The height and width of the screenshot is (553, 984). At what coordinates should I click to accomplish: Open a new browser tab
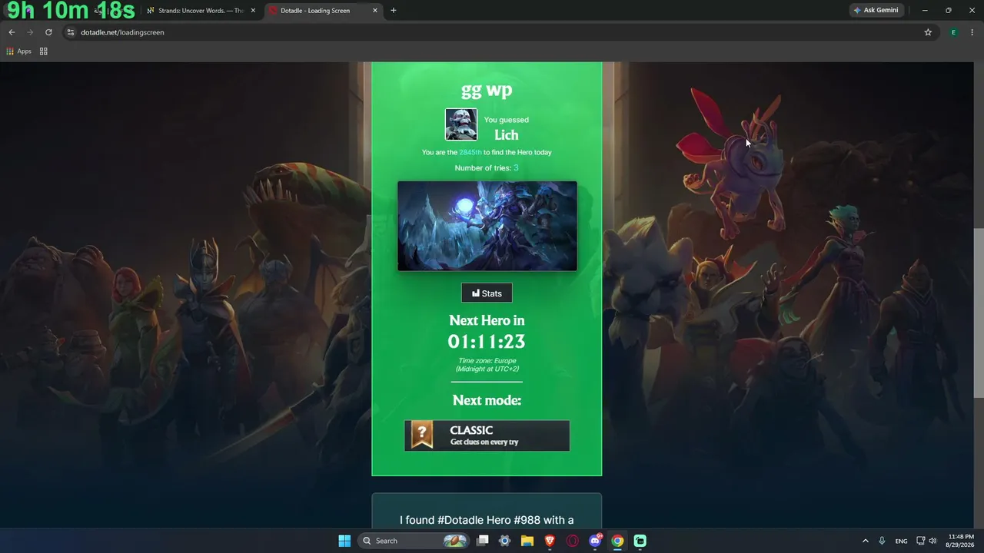pos(394,11)
